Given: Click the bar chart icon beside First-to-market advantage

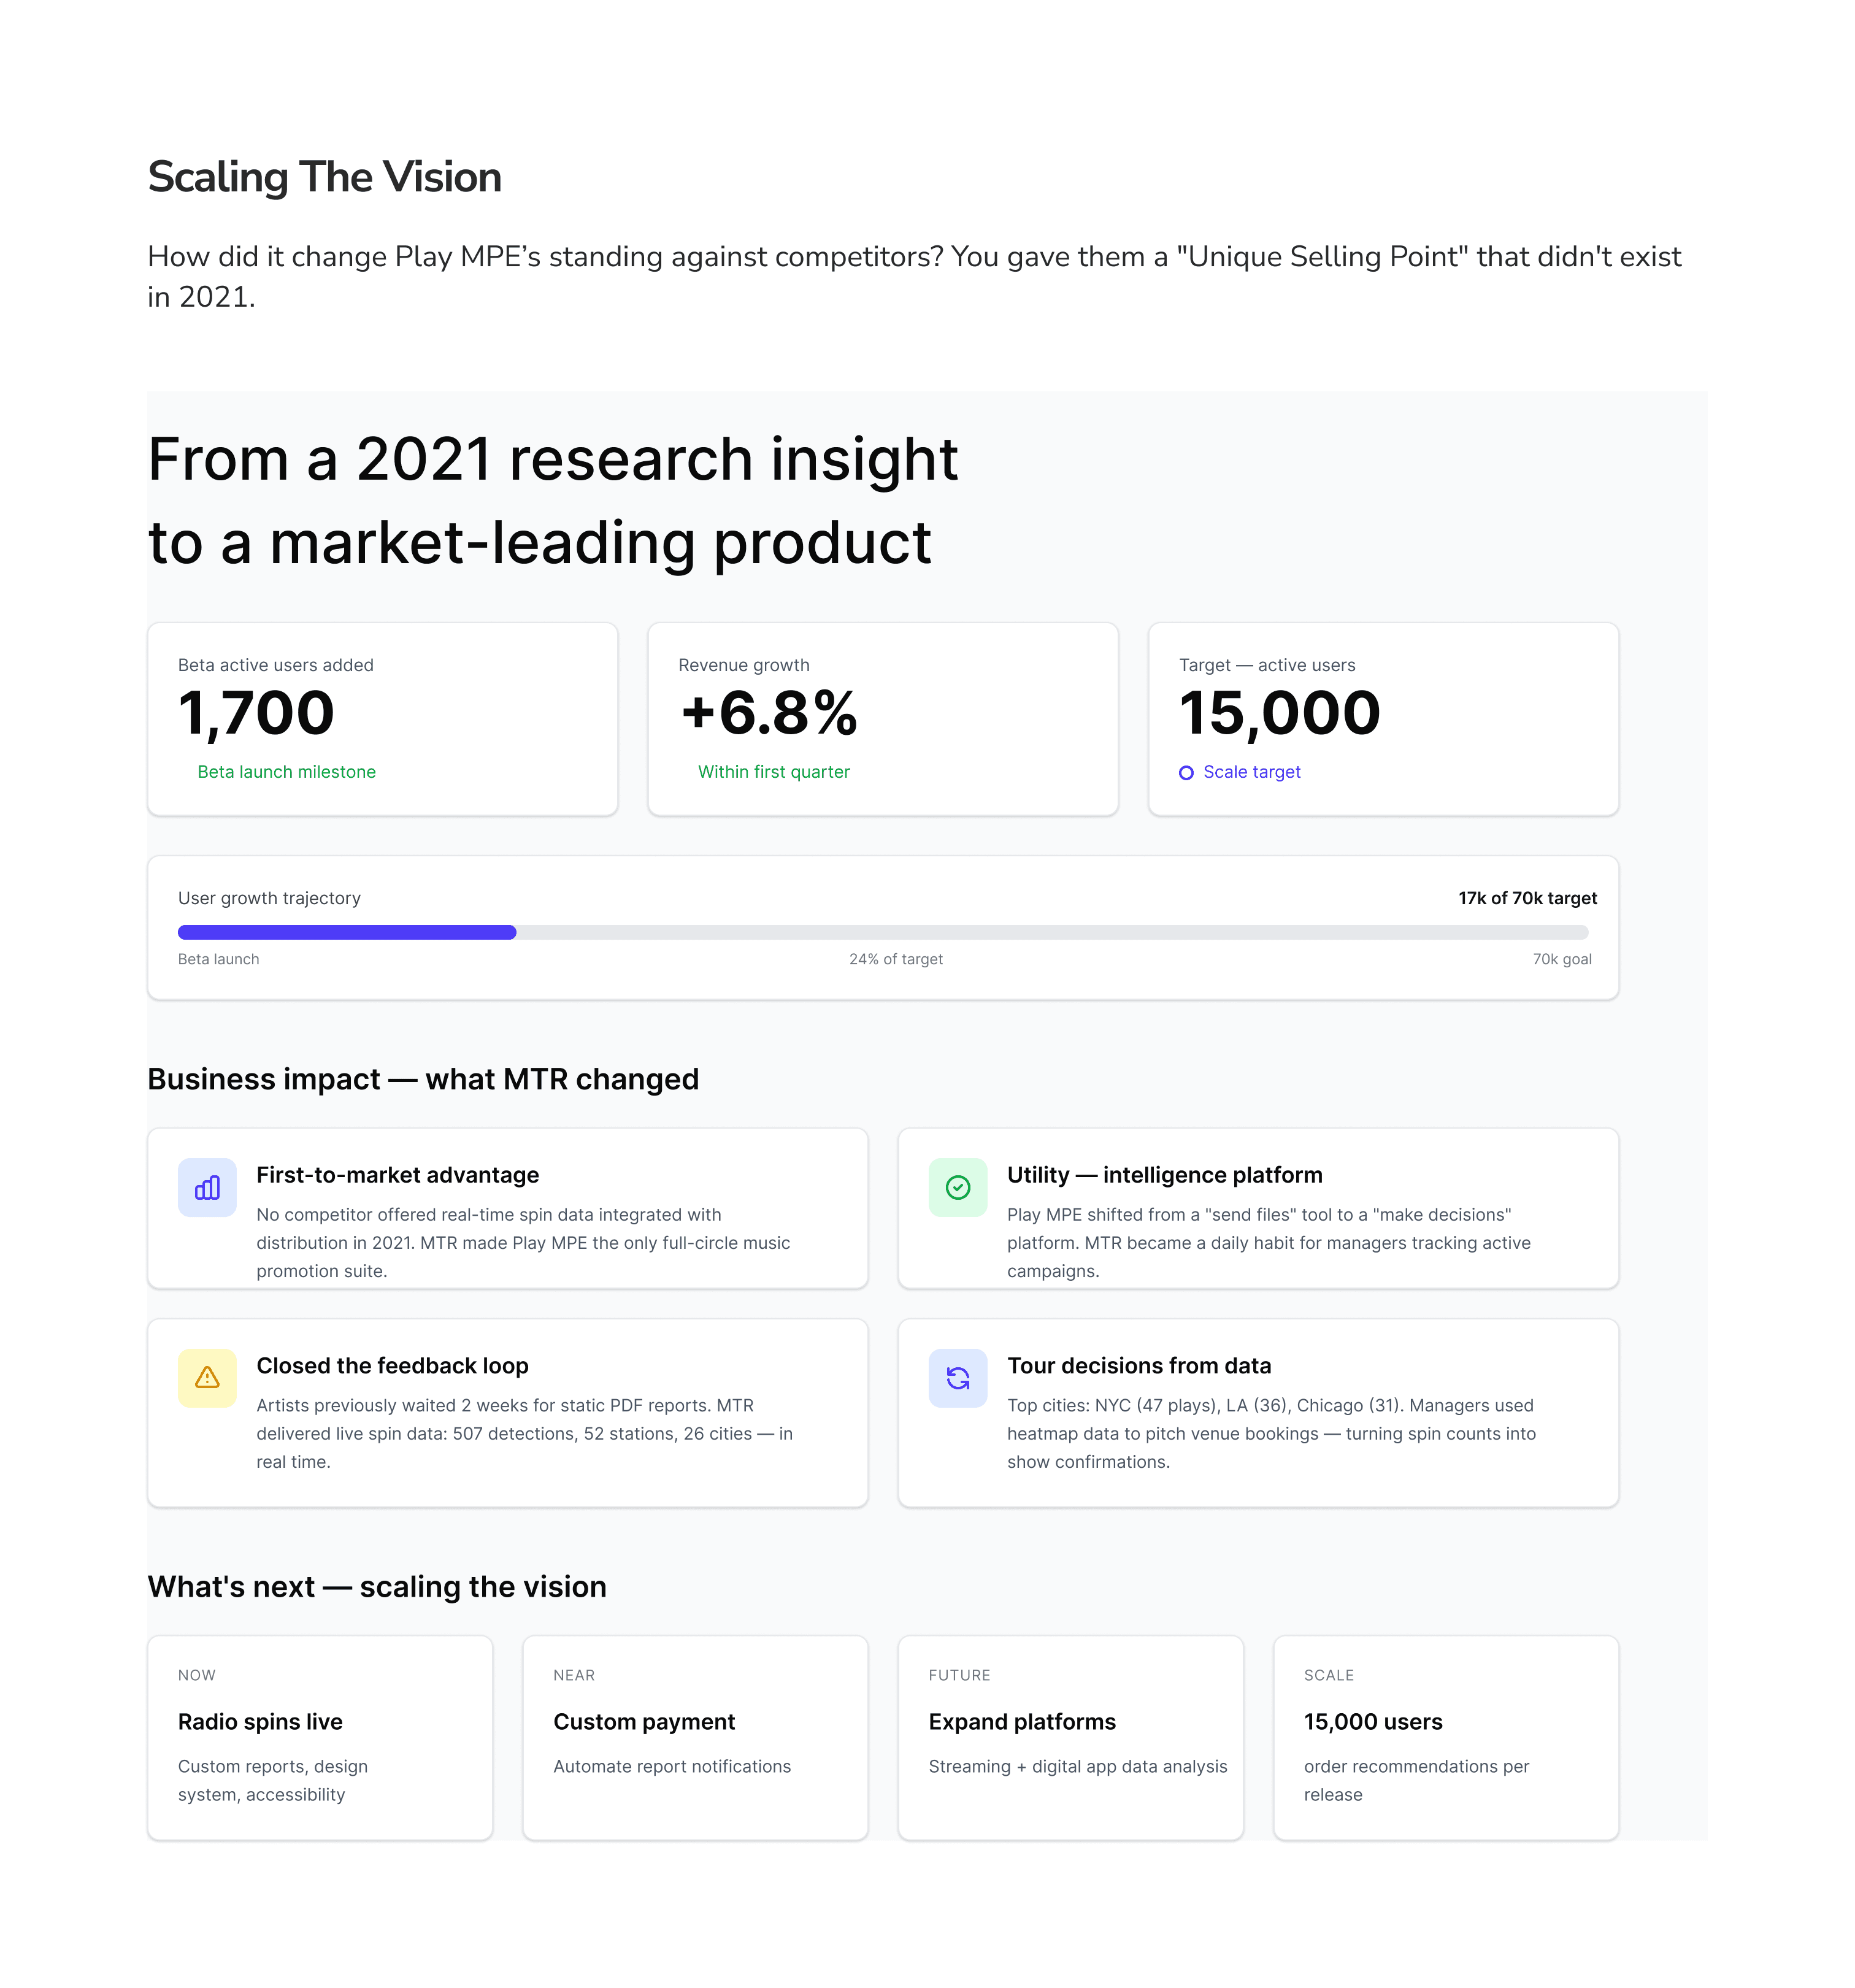Looking at the screenshot, I should pyautogui.click(x=207, y=1187).
